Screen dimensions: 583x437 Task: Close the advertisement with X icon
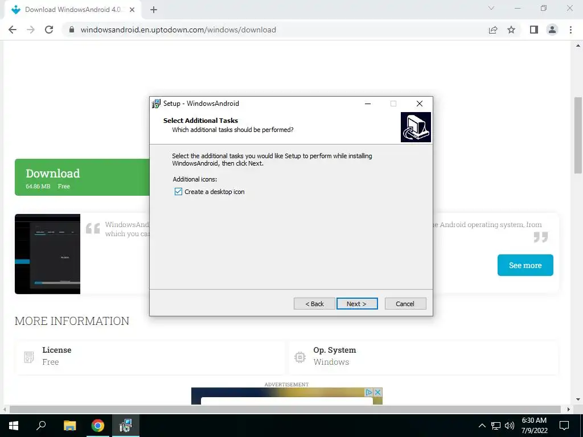378,392
